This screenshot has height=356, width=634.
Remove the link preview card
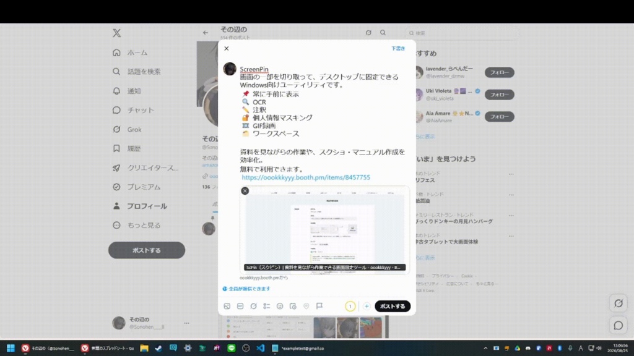(x=245, y=191)
